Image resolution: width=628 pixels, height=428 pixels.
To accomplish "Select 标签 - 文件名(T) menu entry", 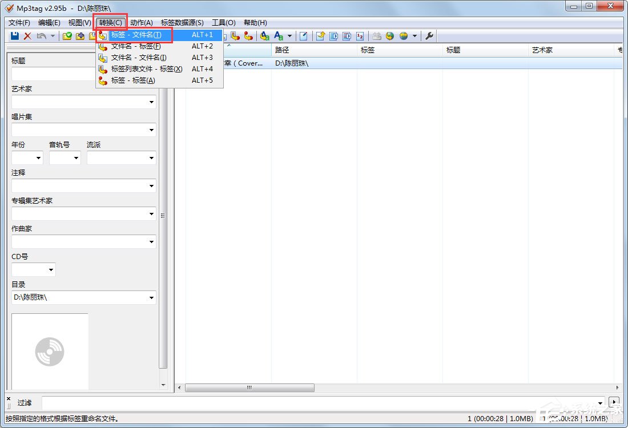I will pos(159,35).
